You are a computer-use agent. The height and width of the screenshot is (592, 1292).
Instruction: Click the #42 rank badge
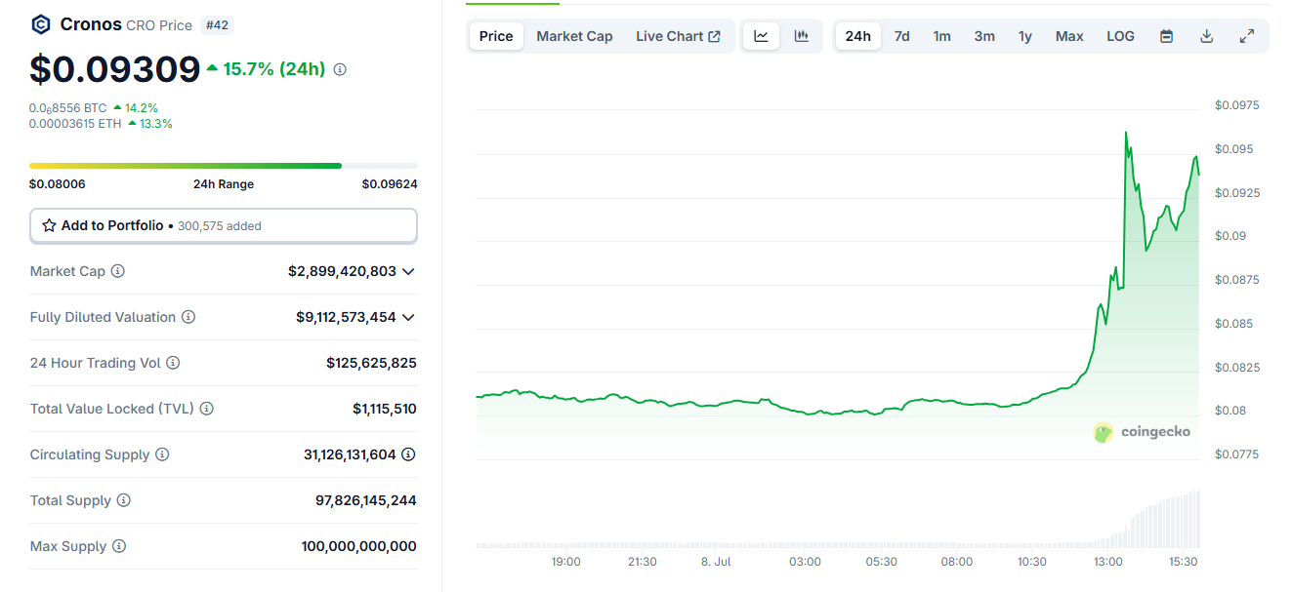[216, 25]
